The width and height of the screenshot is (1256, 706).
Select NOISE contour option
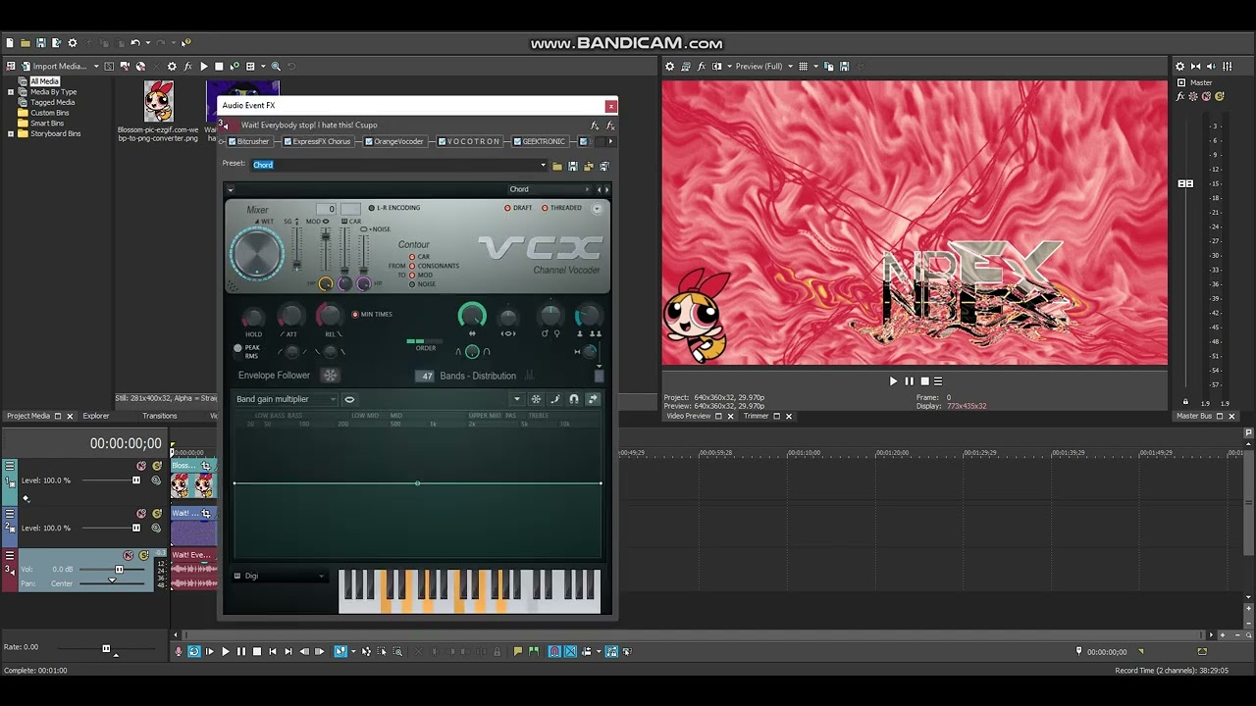pos(412,284)
